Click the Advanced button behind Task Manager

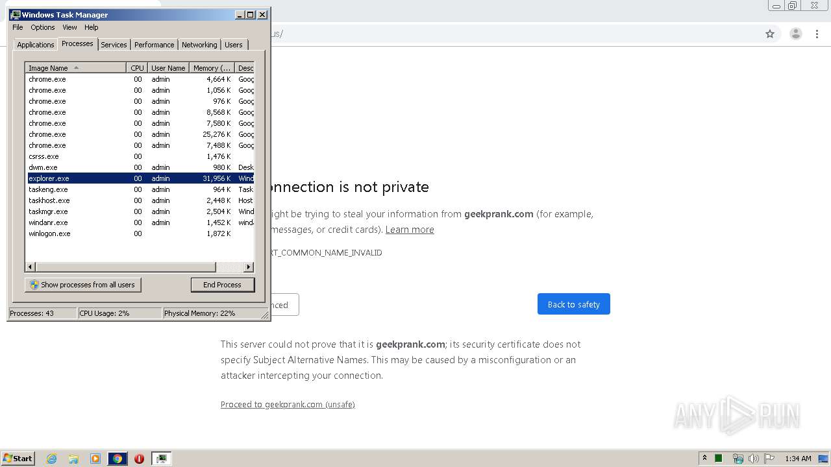tap(284, 305)
